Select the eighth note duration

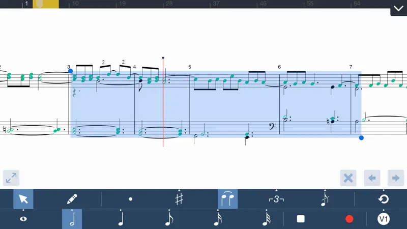[169, 219]
